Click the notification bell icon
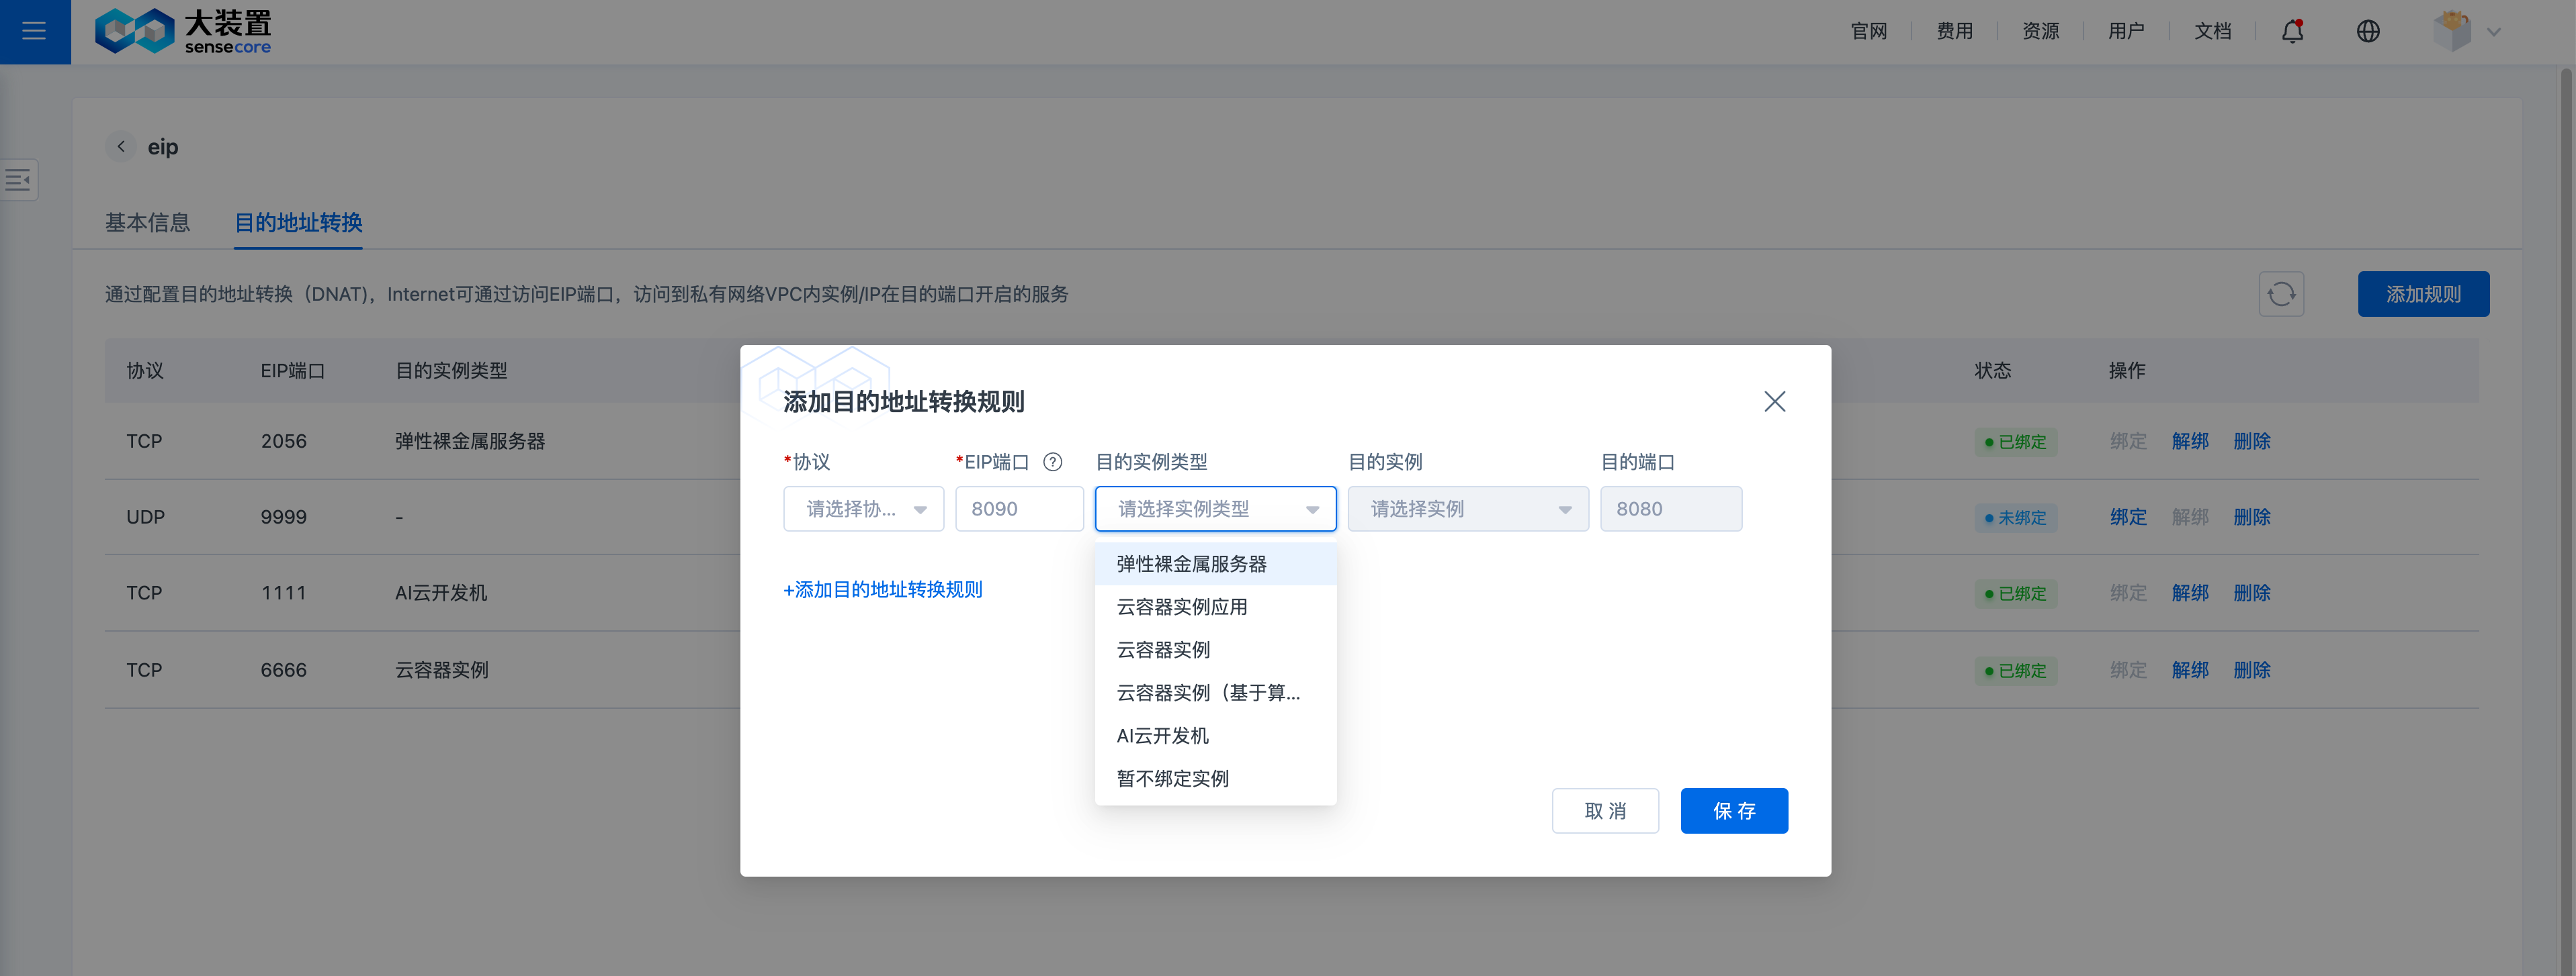Screen dimensions: 2576x976 point(2292,31)
